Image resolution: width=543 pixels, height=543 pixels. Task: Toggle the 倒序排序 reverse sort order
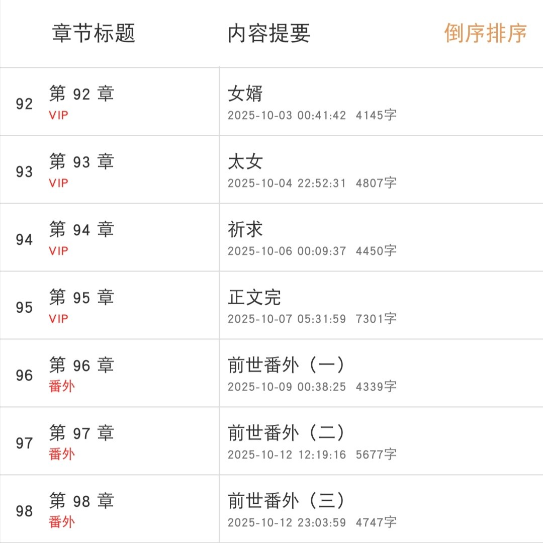click(485, 33)
